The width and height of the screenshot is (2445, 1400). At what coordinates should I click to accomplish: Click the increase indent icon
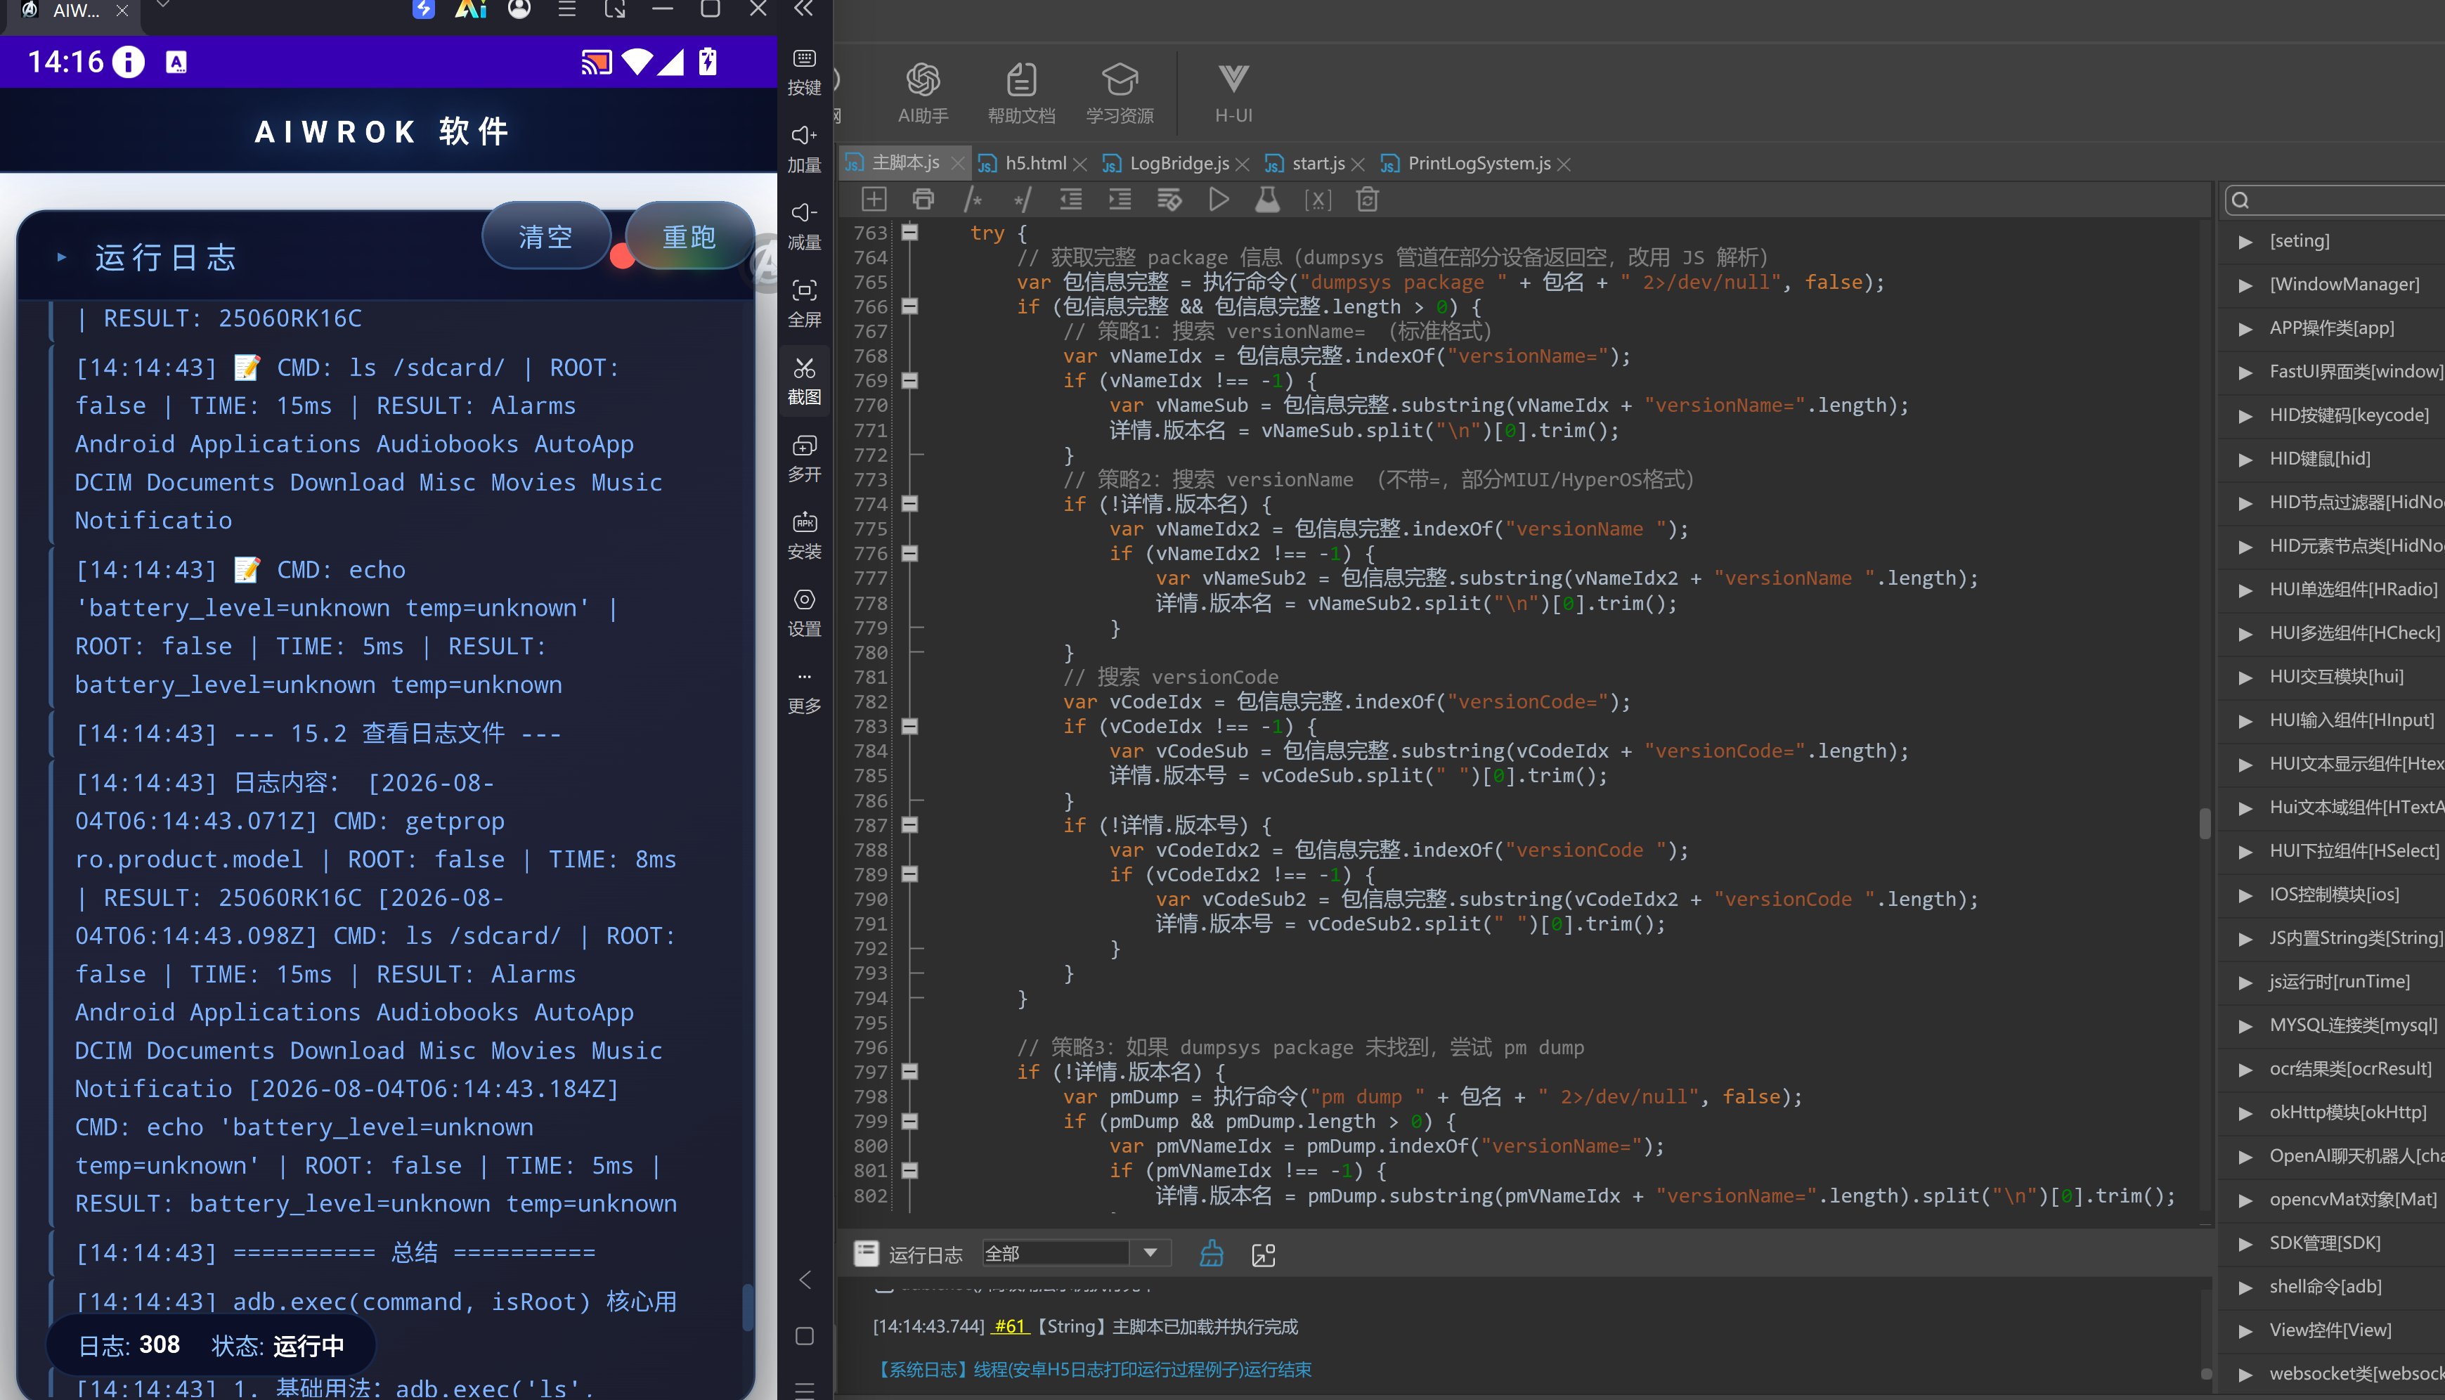coord(1120,199)
